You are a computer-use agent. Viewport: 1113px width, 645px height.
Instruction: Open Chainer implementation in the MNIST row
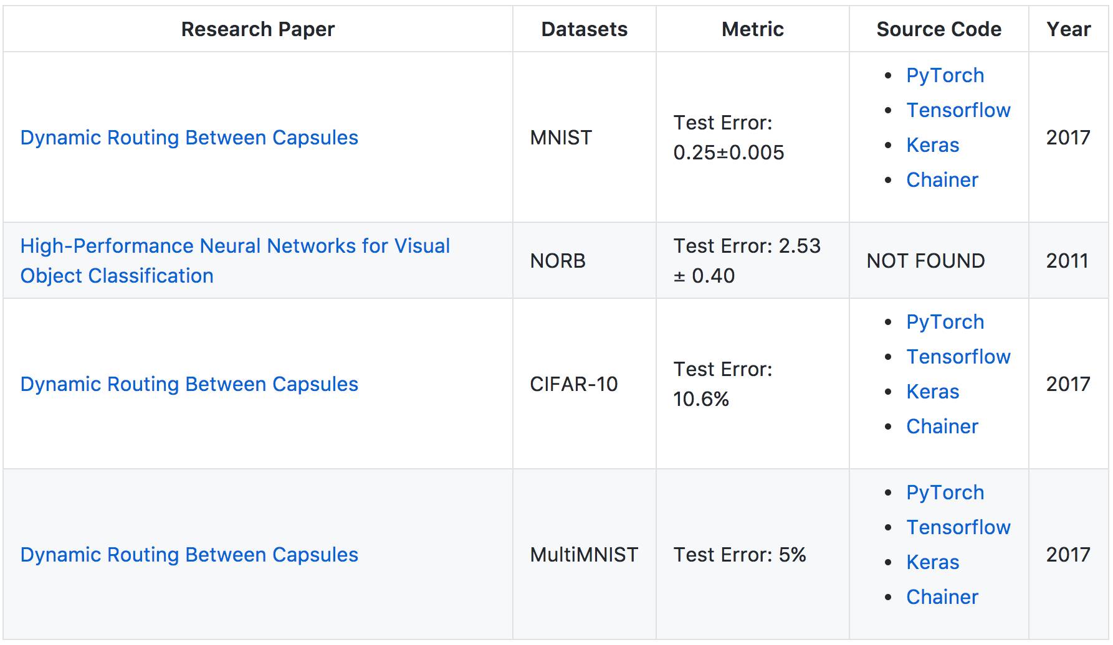[942, 180]
